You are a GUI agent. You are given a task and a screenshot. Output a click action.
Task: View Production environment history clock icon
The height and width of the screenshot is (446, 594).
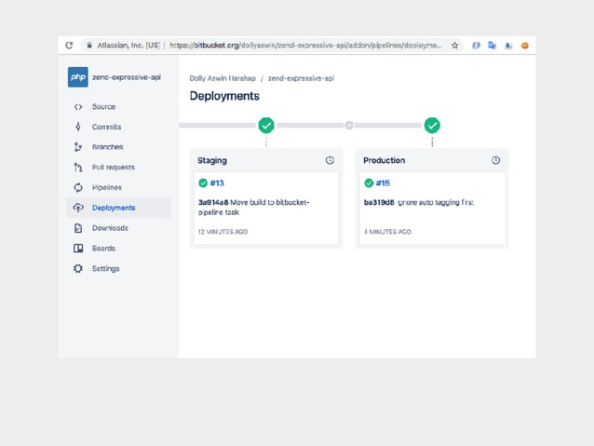[x=495, y=160]
